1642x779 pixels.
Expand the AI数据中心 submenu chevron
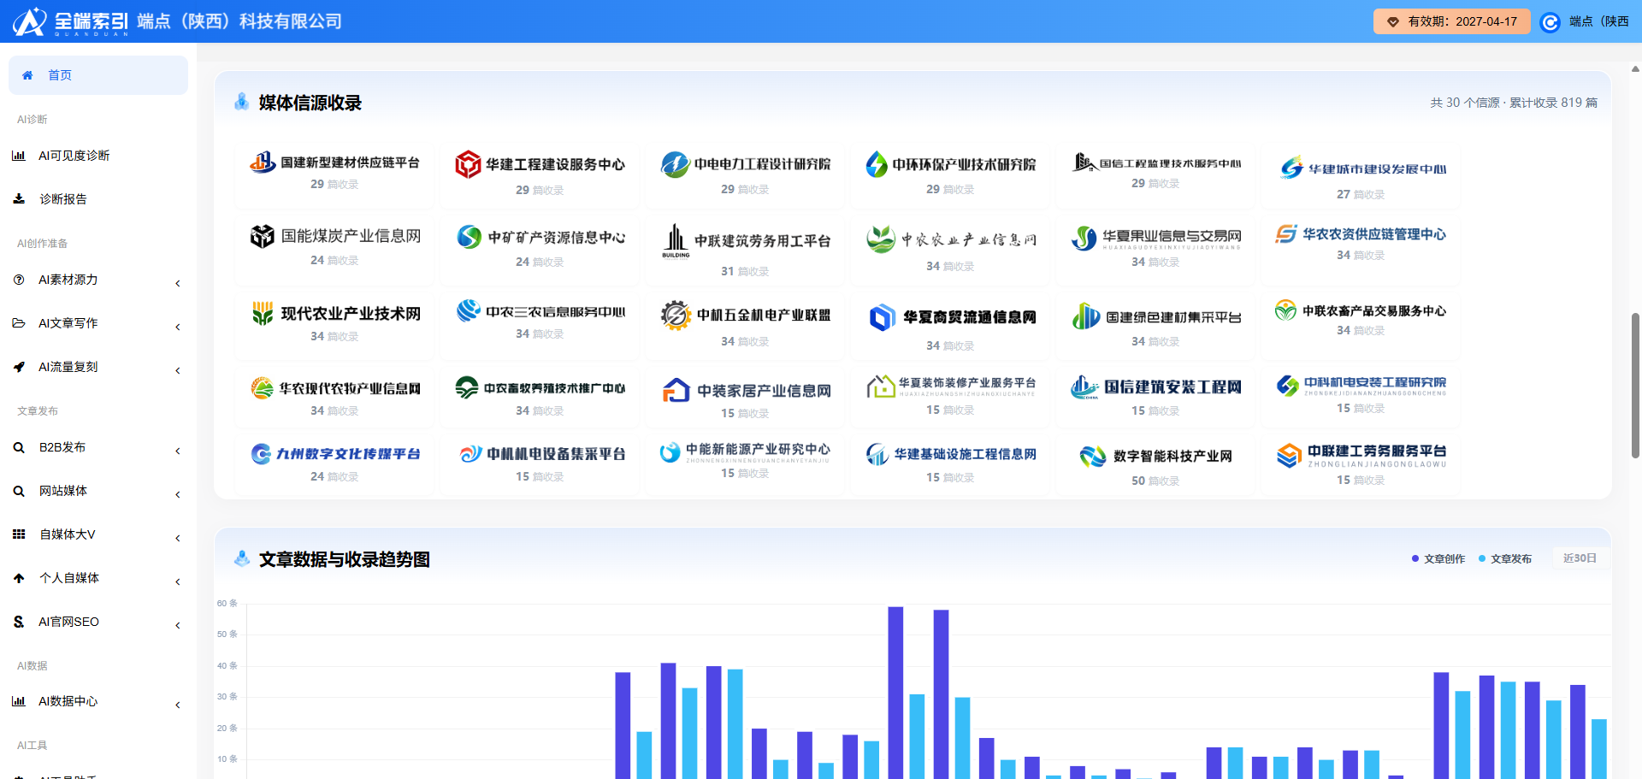(178, 705)
